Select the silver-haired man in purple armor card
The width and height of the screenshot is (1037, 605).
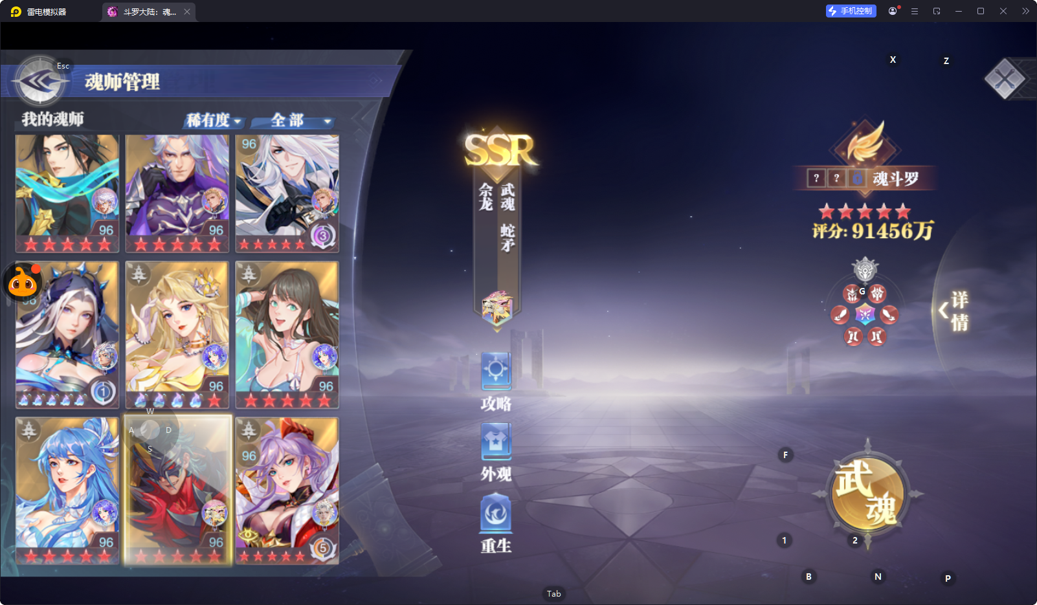click(x=177, y=193)
